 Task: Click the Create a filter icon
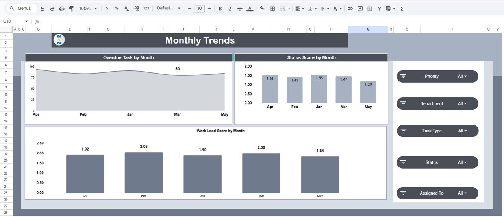click(380, 9)
